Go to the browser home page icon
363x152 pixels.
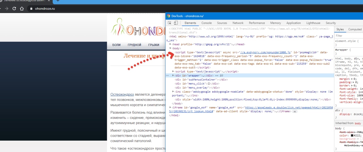pyautogui.click(x=22, y=8)
